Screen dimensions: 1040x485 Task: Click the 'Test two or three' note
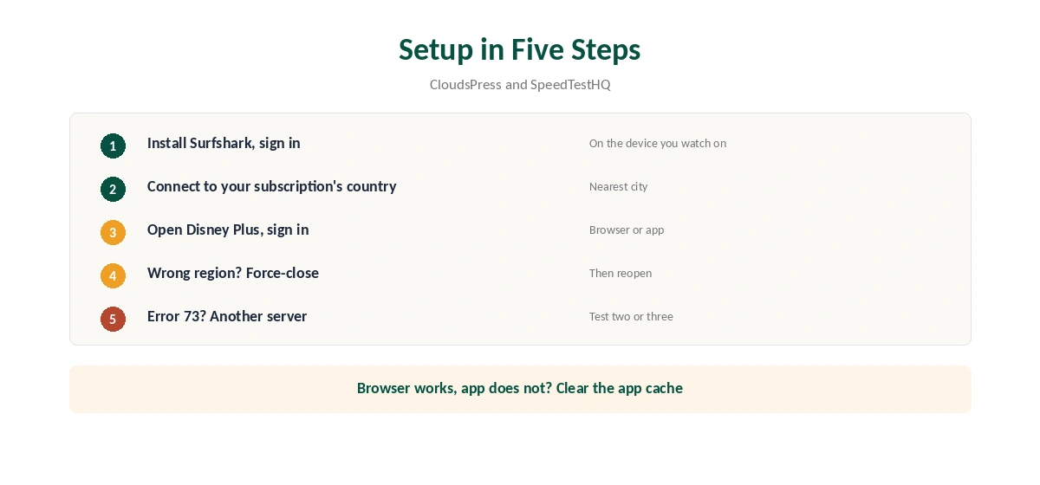click(631, 317)
